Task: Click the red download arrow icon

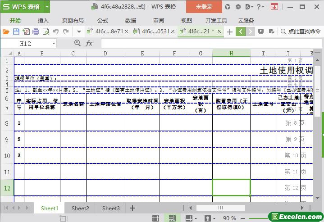Action: pyautogui.click(x=274, y=7)
